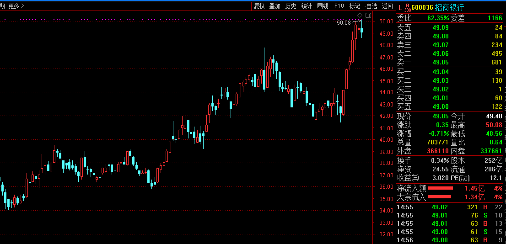
Task: Select the 买三 price 49.02
Action: click(x=441, y=89)
